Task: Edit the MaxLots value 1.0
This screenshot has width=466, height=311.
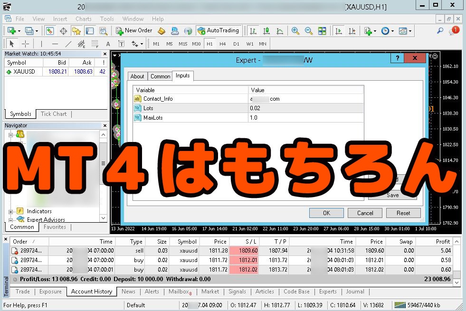Action: coord(306,118)
